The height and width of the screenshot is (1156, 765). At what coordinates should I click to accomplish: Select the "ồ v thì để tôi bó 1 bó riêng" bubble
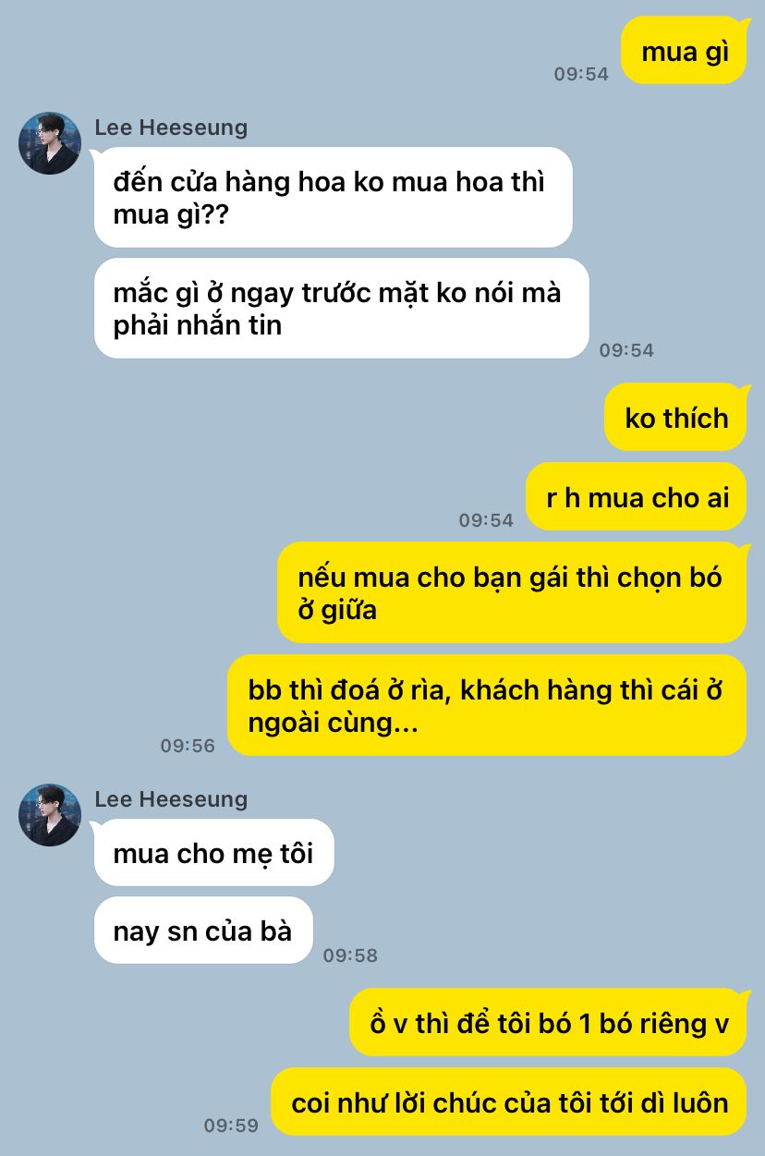pos(548,1022)
